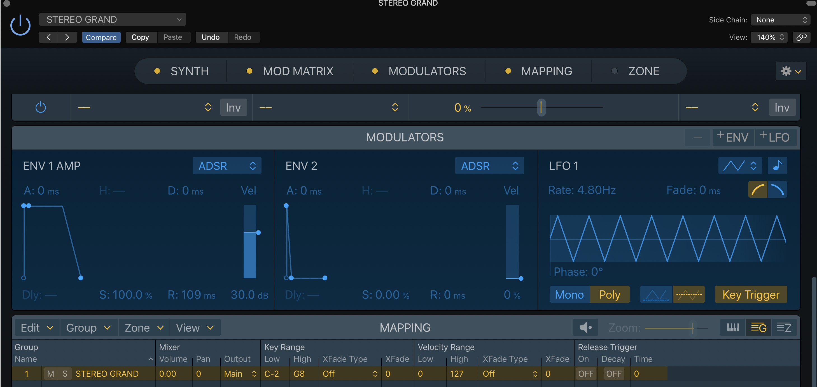Click the link icon beside View
Screen dimensions: 817x387
(x=801, y=37)
